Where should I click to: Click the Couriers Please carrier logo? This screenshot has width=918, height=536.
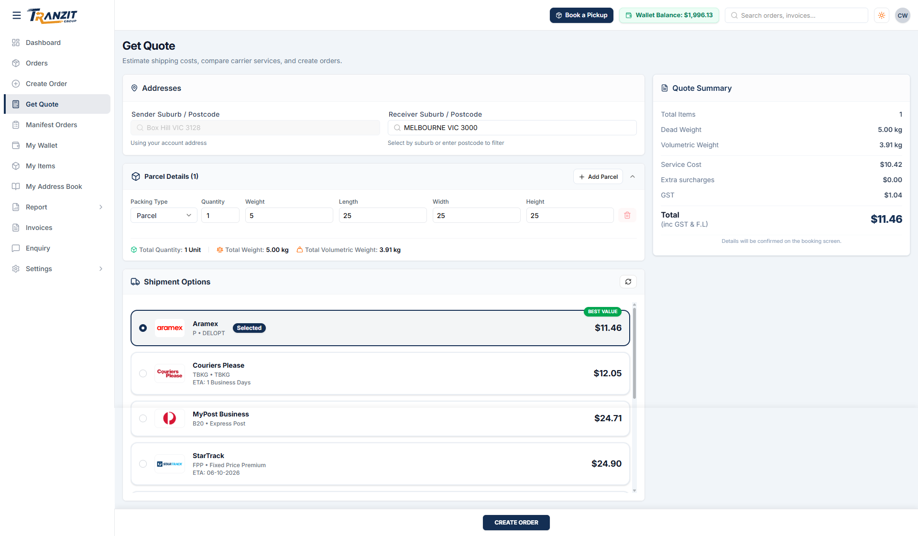click(x=170, y=373)
